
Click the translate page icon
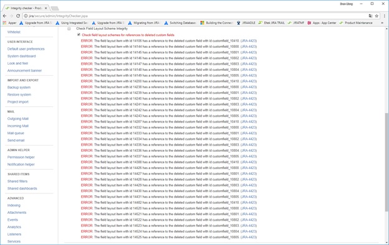(370, 16)
